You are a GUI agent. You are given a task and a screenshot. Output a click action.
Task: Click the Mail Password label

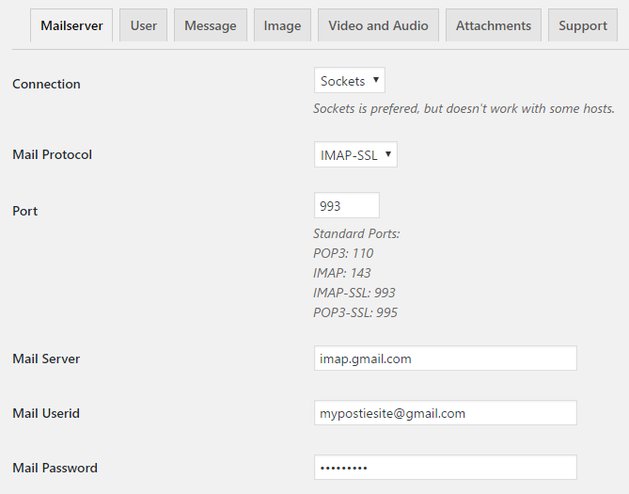55,468
